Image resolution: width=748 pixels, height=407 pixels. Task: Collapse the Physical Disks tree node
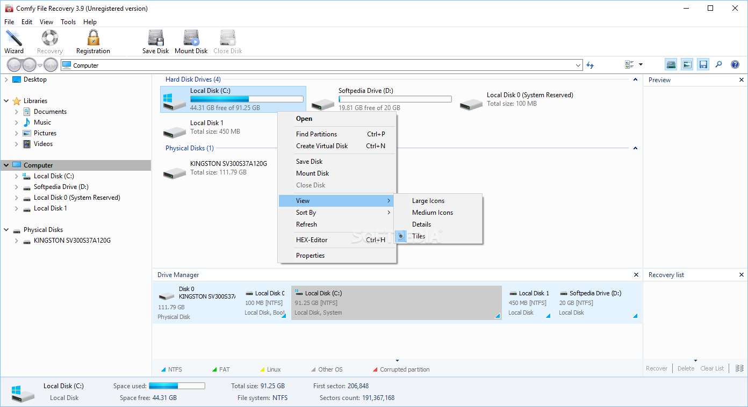[6, 230]
